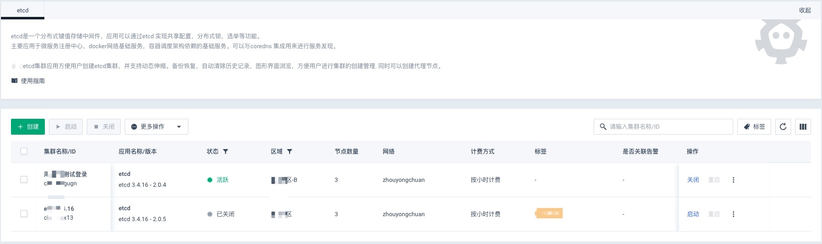Open the column settings icon
822x244 pixels.
803,127
